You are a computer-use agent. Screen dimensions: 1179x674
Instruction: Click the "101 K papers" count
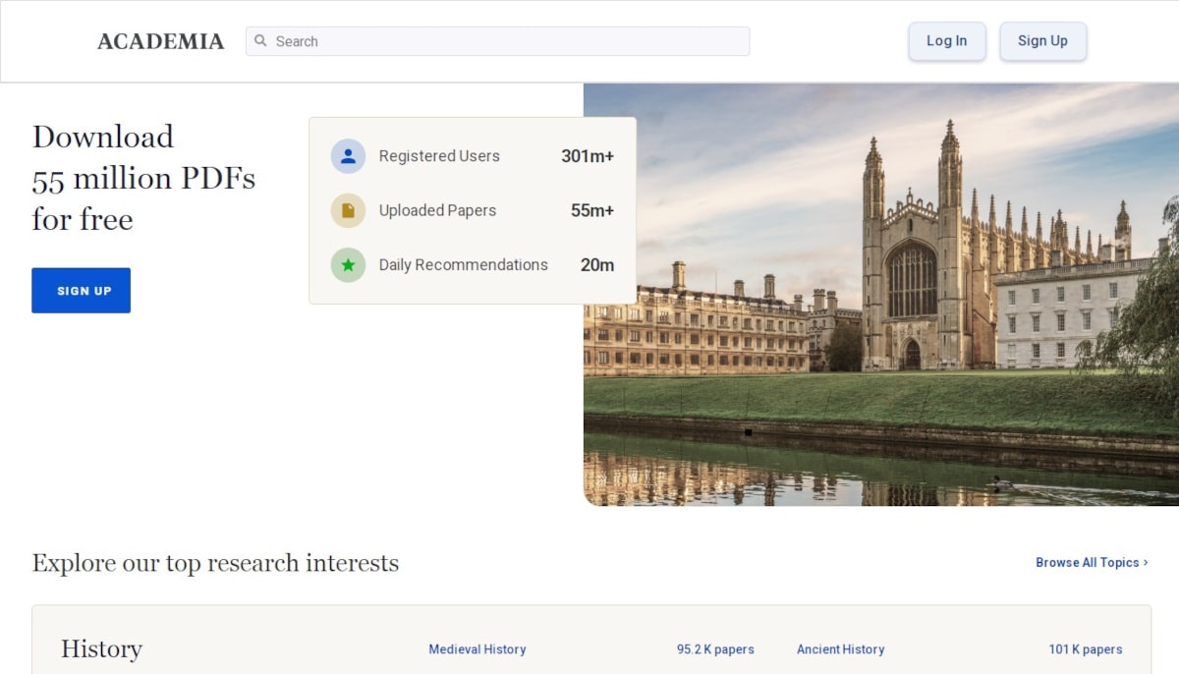point(1086,649)
